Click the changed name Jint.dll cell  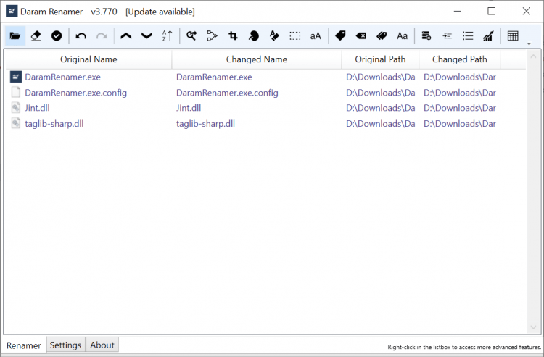(x=189, y=108)
